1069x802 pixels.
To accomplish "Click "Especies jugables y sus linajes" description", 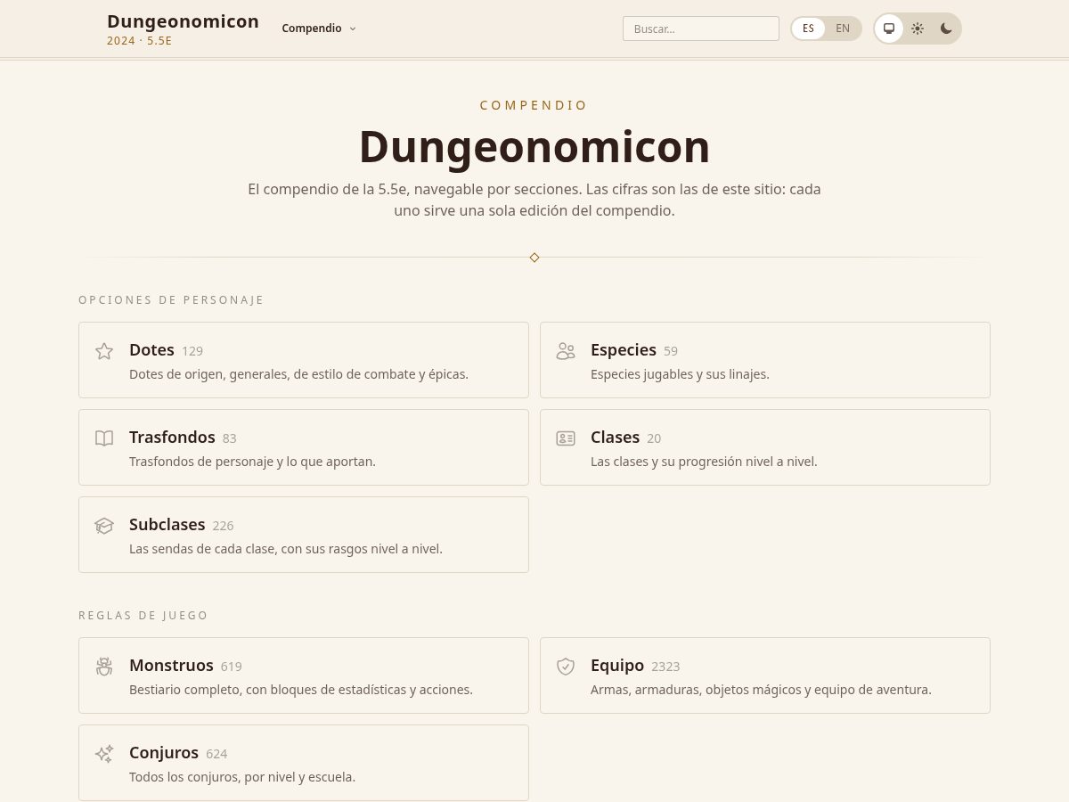I will (x=680, y=374).
